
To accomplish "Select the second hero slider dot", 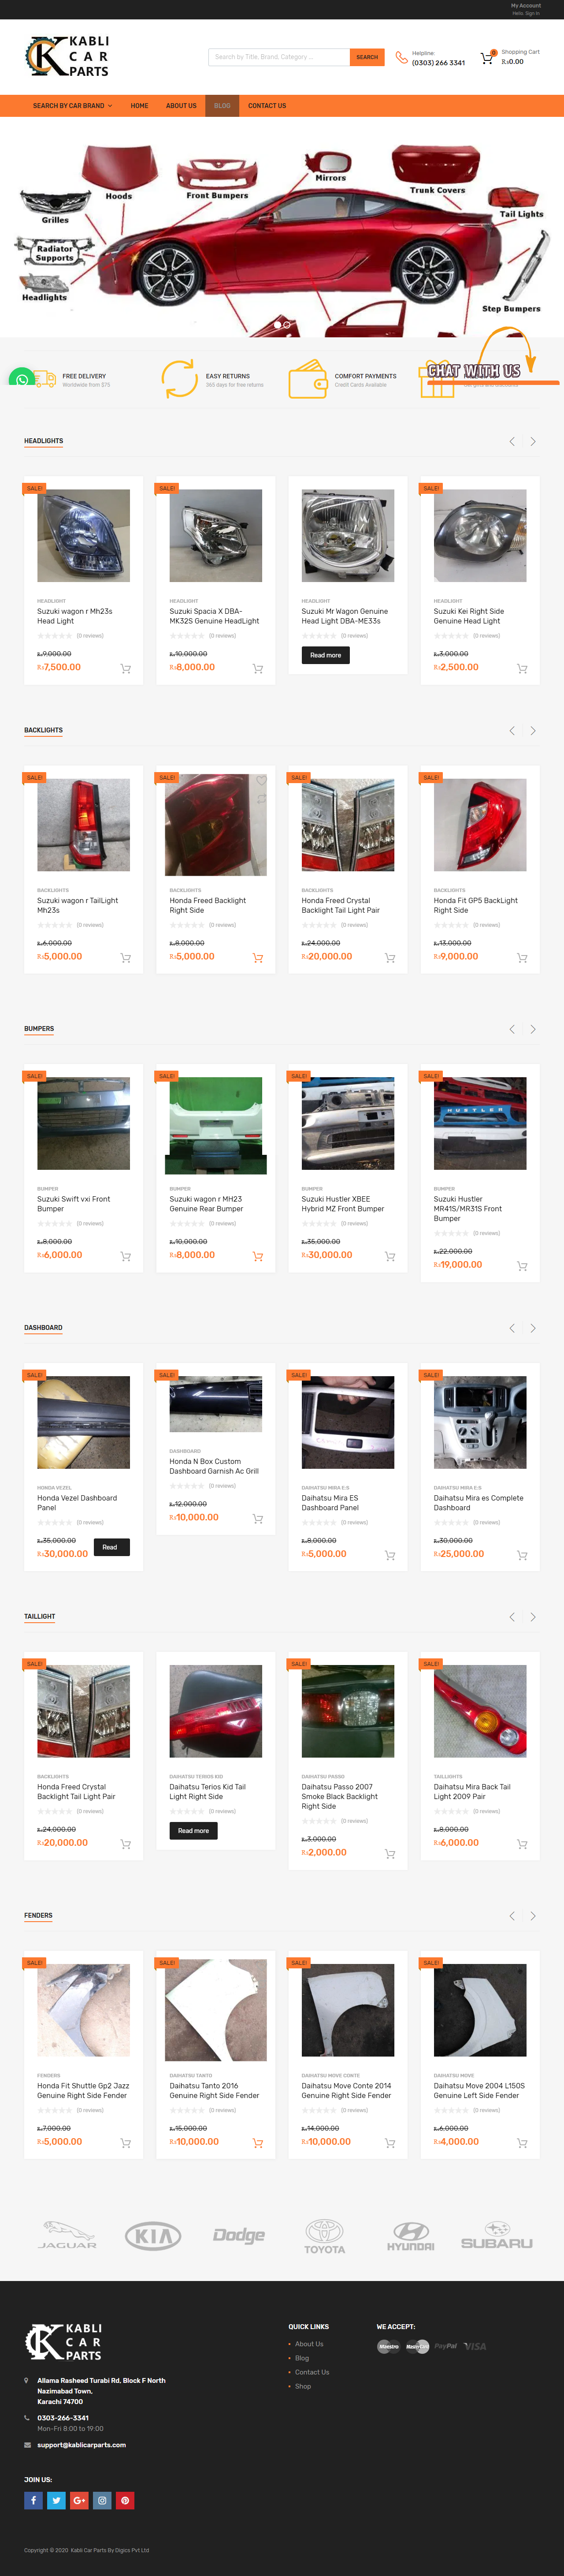I will tap(287, 325).
